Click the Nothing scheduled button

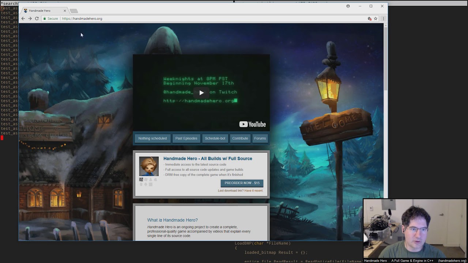(152, 138)
